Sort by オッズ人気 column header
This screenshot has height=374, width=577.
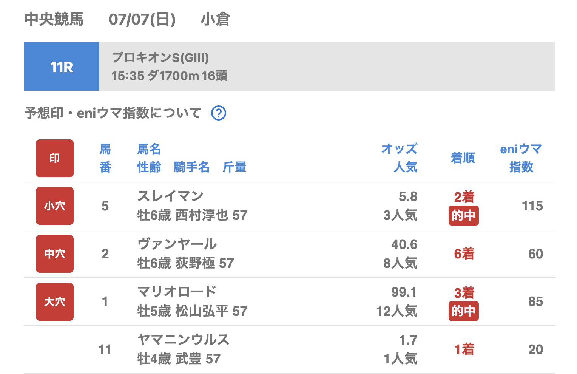[400, 158]
